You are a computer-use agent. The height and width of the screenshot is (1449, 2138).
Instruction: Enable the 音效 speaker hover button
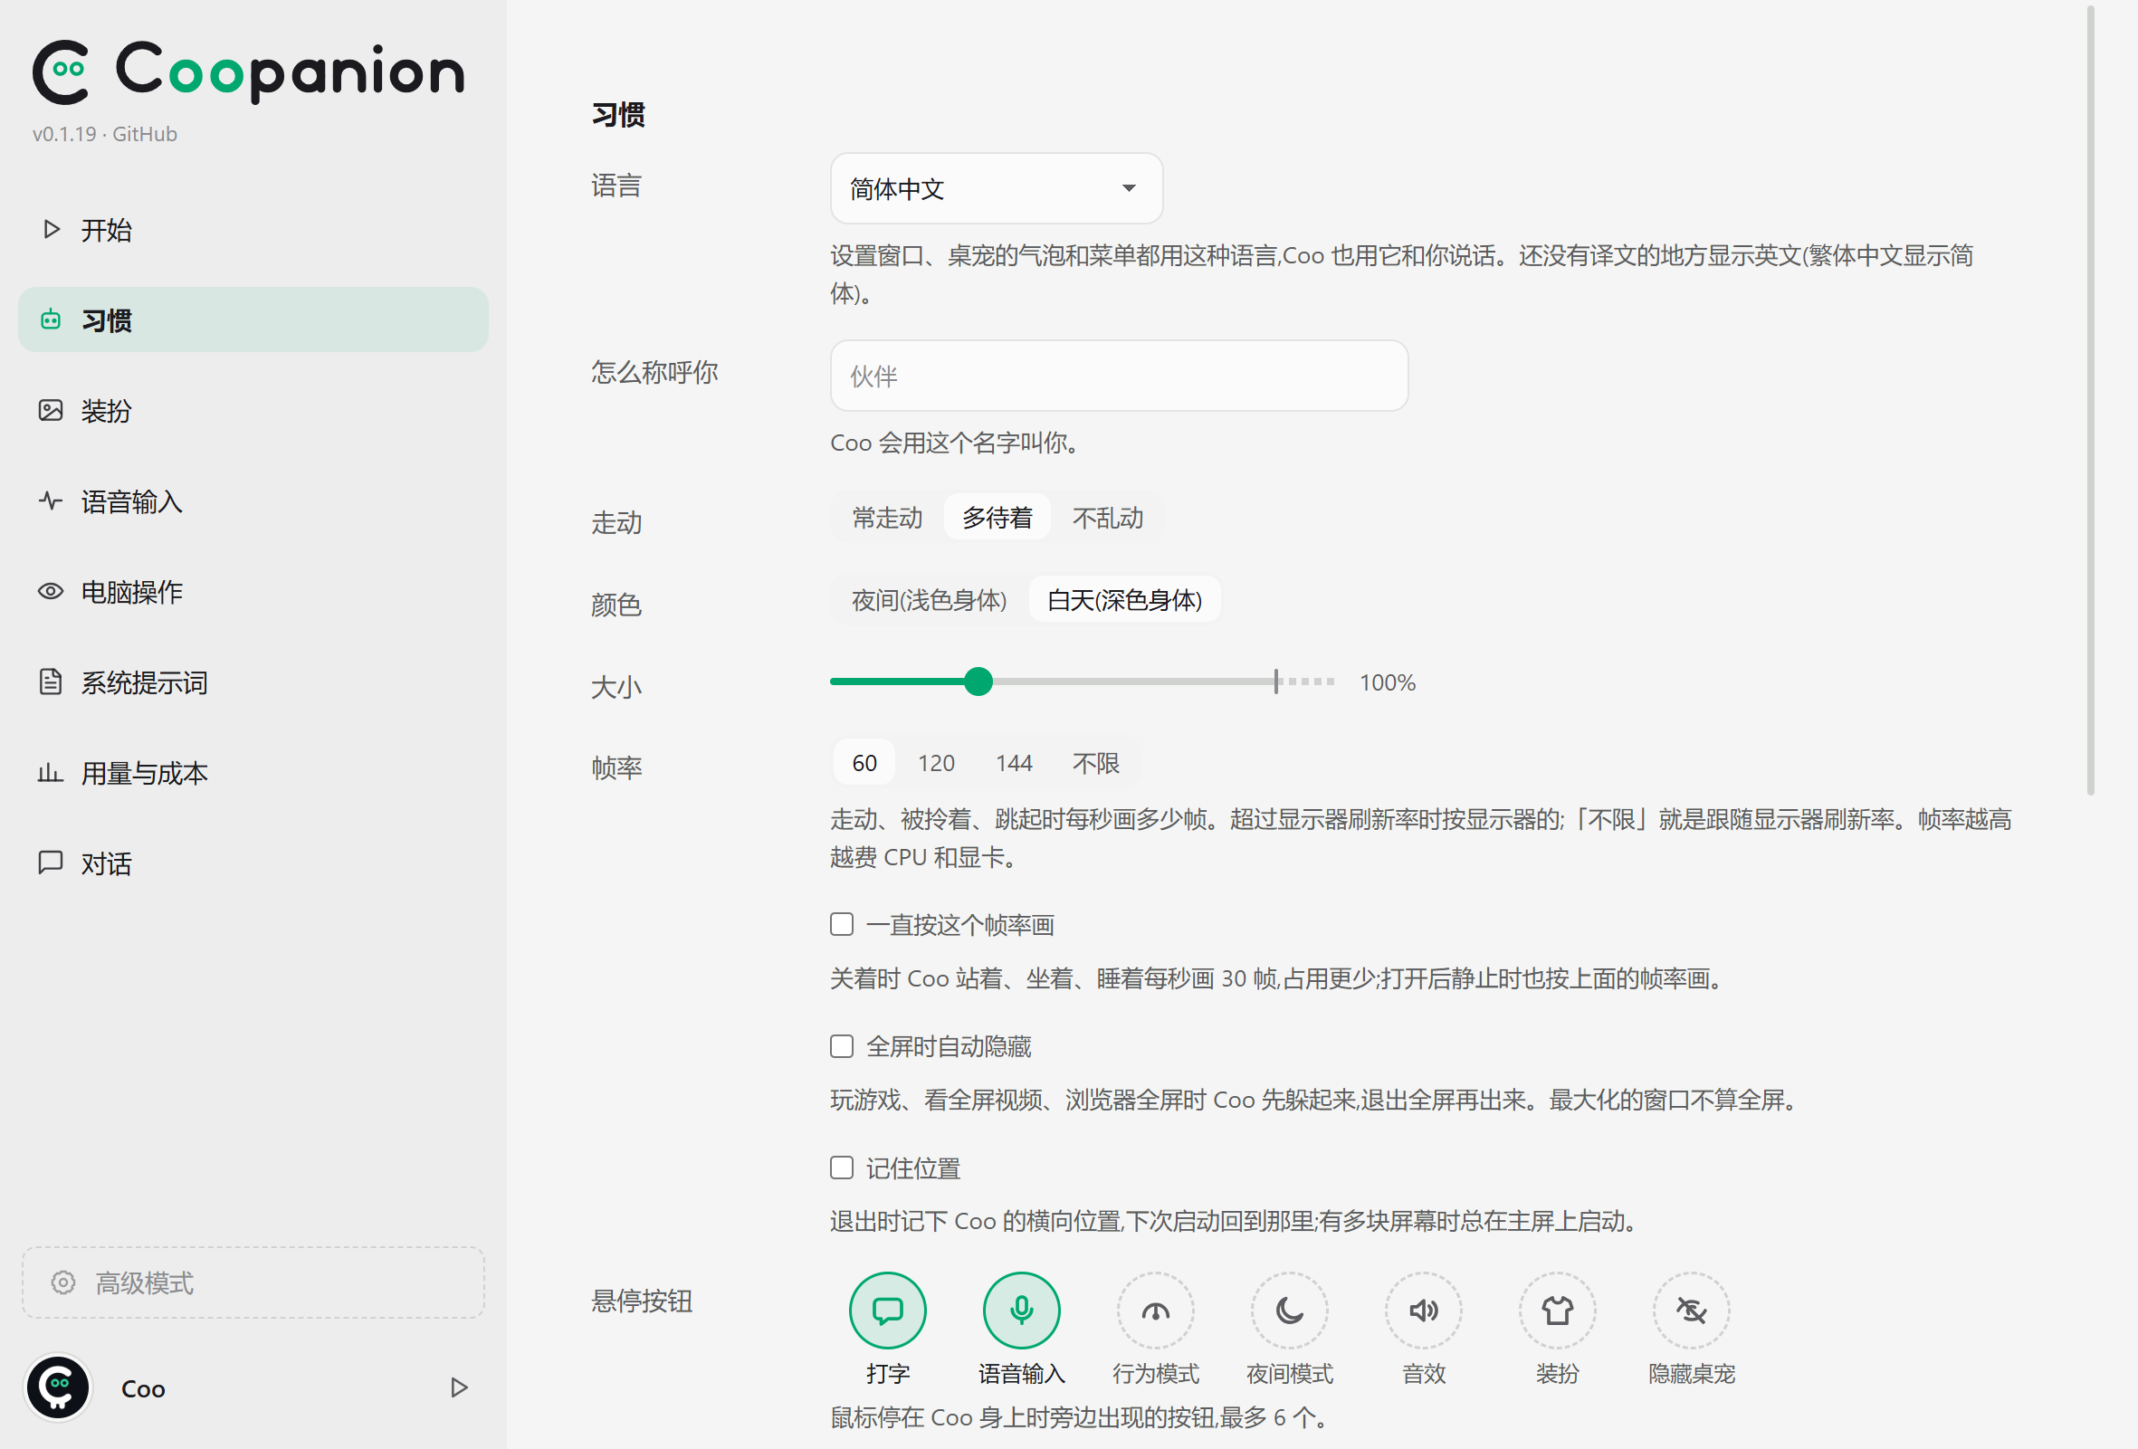(1423, 1311)
